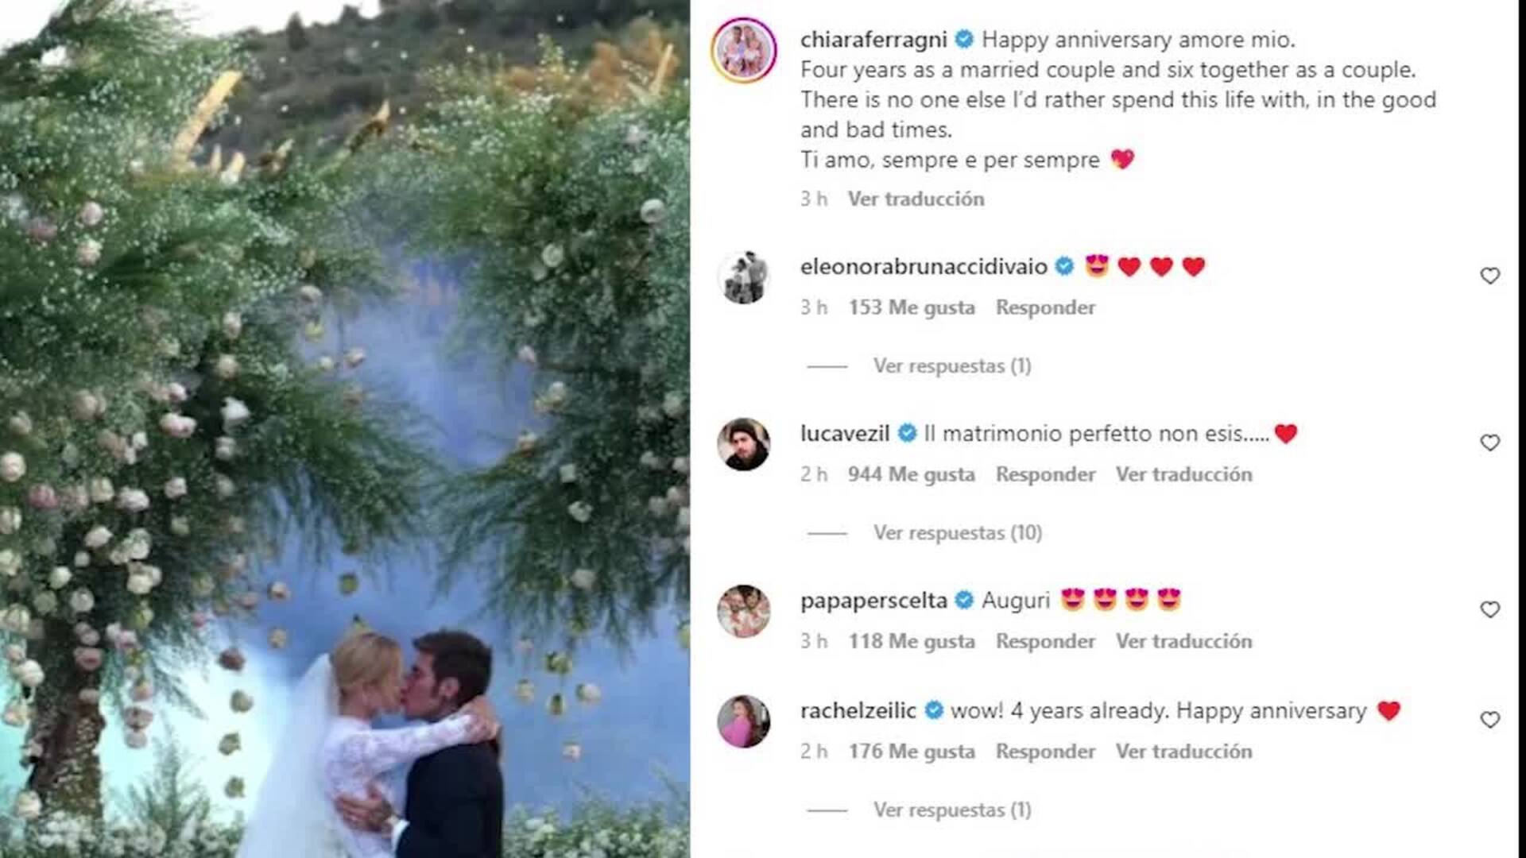
Task: Open chiaraferragni's profile picture avatar
Action: [744, 50]
